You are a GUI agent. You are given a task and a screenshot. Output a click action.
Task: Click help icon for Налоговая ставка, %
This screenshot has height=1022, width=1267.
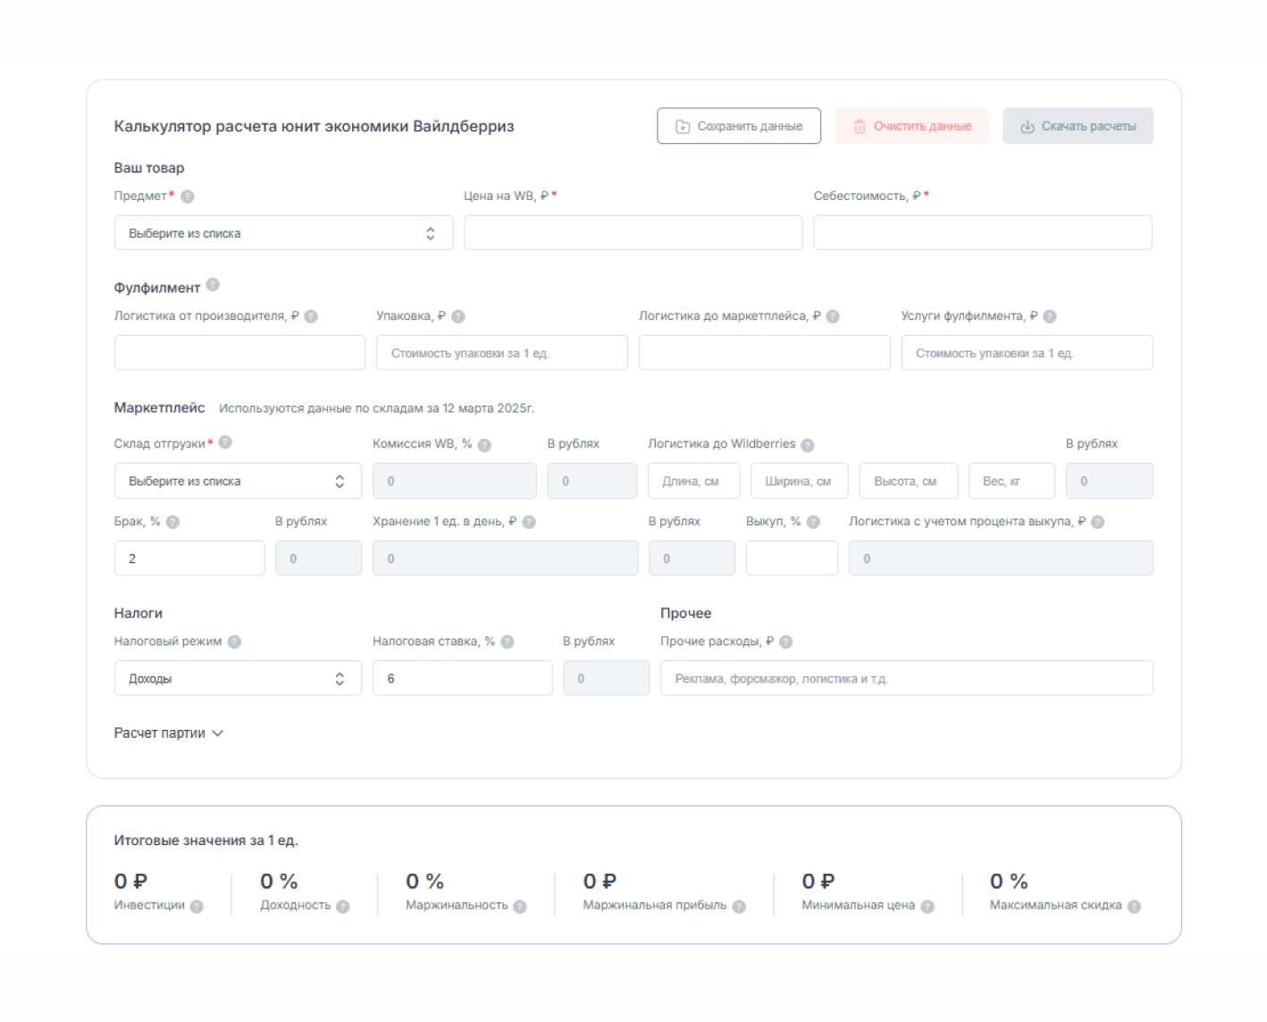point(508,642)
